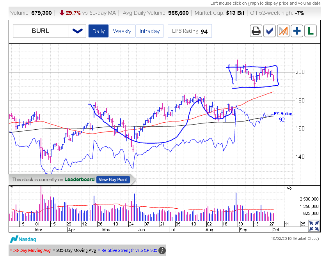Expand chart with the fullscreen arrows icon
This screenshot has width=325, height=257.
313,226
